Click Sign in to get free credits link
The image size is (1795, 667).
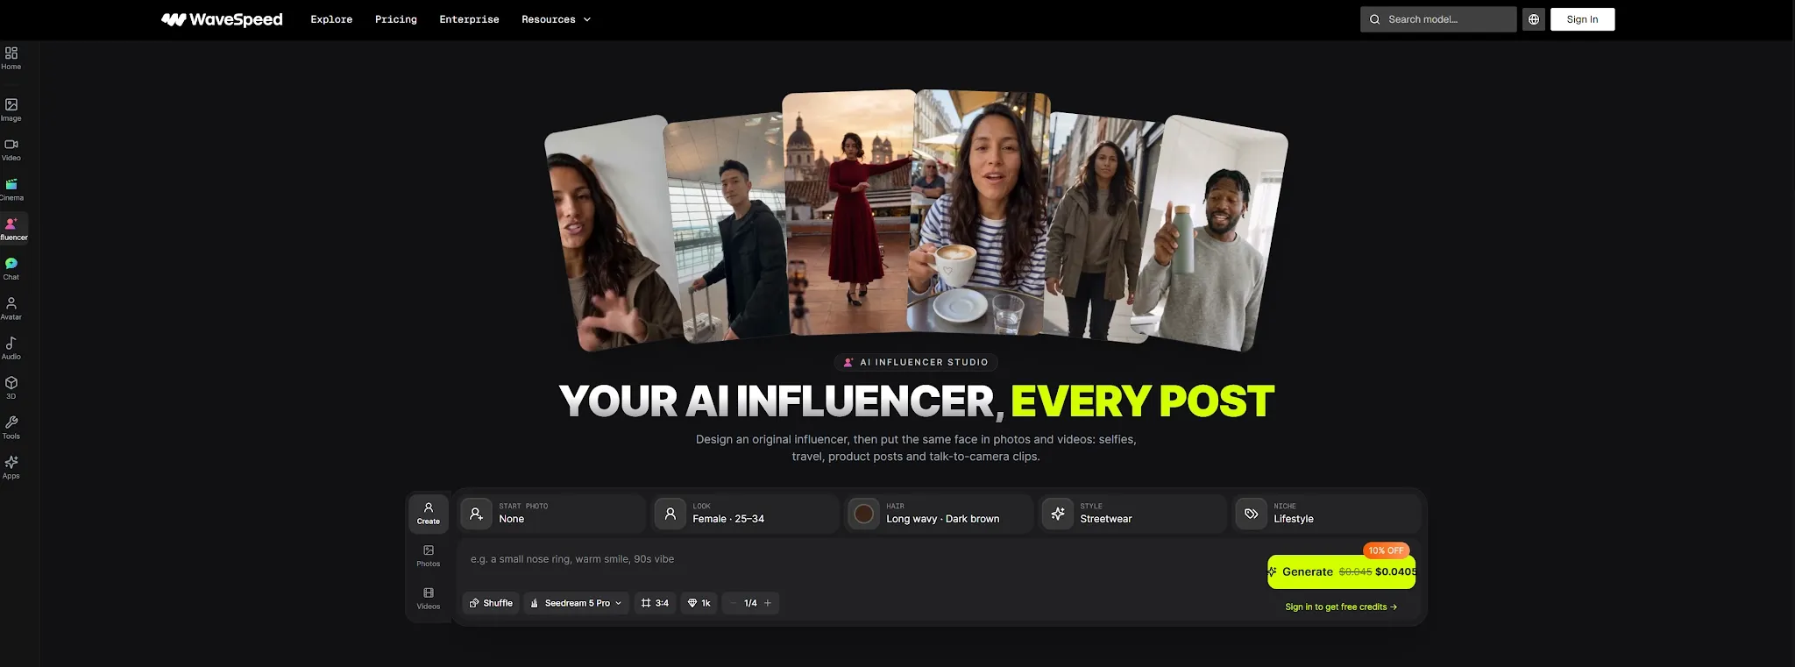point(1341,607)
